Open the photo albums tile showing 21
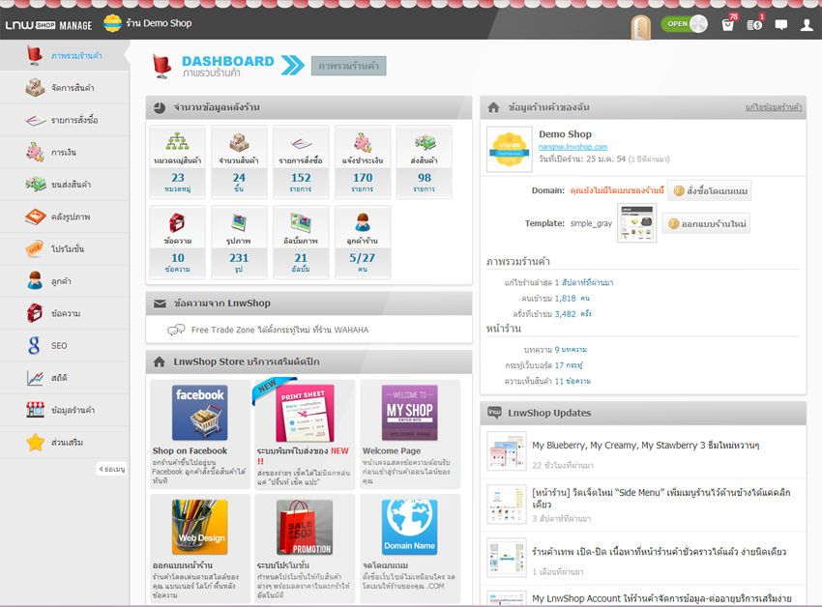Viewport: 822px width, 607px height. tap(301, 243)
